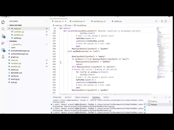Maximize the terminal panel
The height and width of the screenshot is (130, 174).
click(166, 97)
